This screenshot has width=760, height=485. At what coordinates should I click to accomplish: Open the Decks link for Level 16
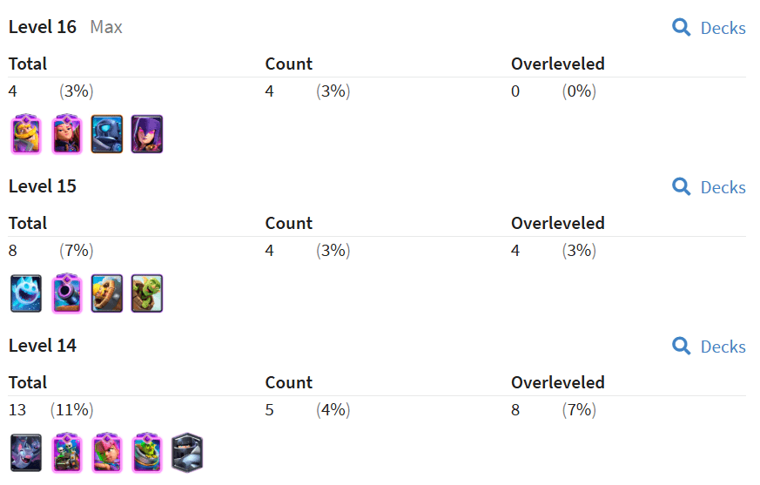pyautogui.click(x=723, y=28)
